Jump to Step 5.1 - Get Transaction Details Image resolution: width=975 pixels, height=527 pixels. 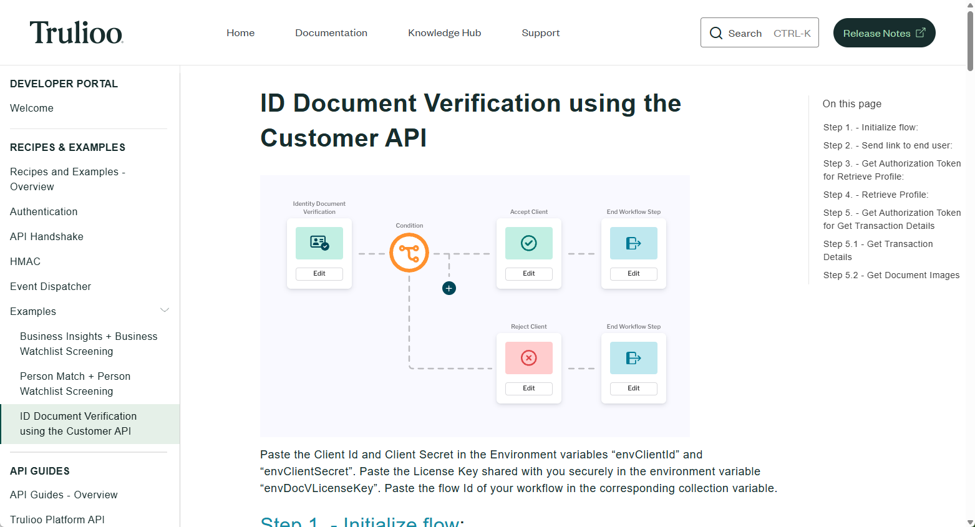pyautogui.click(x=878, y=251)
